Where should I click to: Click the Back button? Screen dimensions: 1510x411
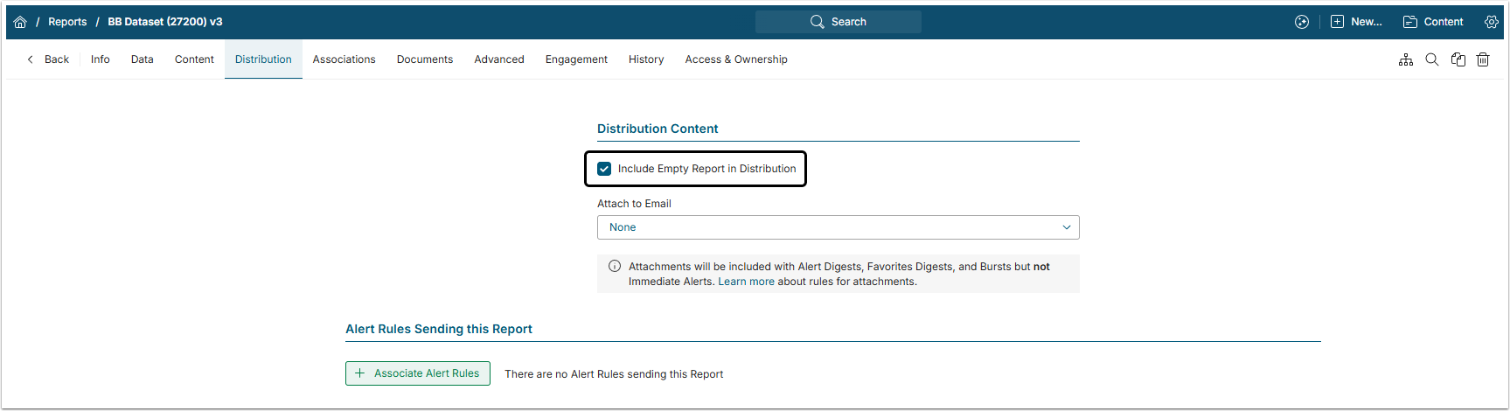coord(48,59)
